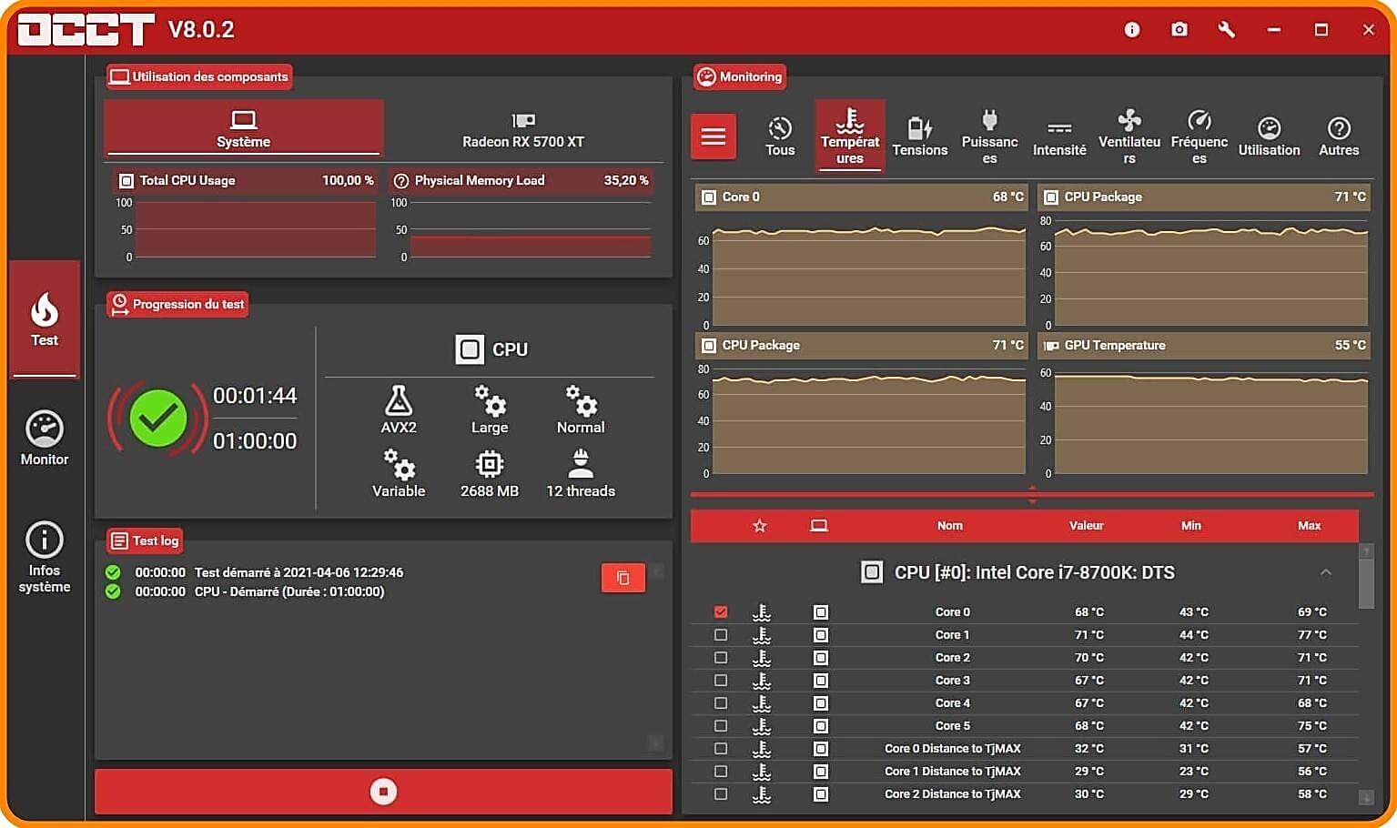Open Infos système in sidebar
Screen dimensions: 1397x828
pos(45,558)
